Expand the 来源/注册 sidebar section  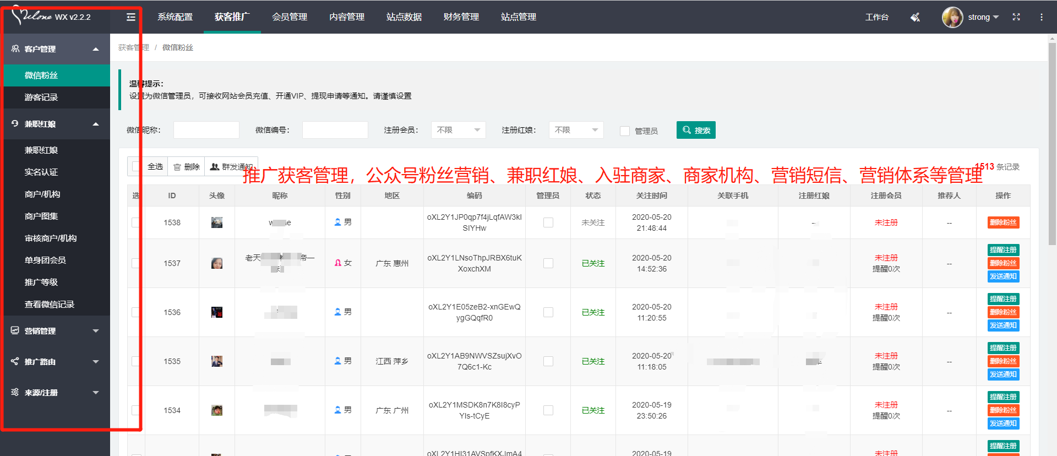pyautogui.click(x=96, y=393)
